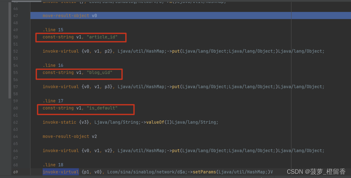Image resolution: width=351 pixels, height=178 pixels.
Task: Click the setParams method name
Action: pyautogui.click(x=204, y=172)
